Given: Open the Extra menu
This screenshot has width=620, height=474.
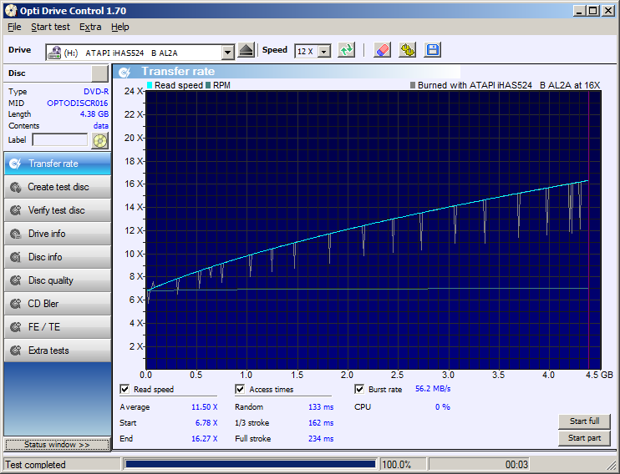Looking at the screenshot, I should (x=90, y=27).
